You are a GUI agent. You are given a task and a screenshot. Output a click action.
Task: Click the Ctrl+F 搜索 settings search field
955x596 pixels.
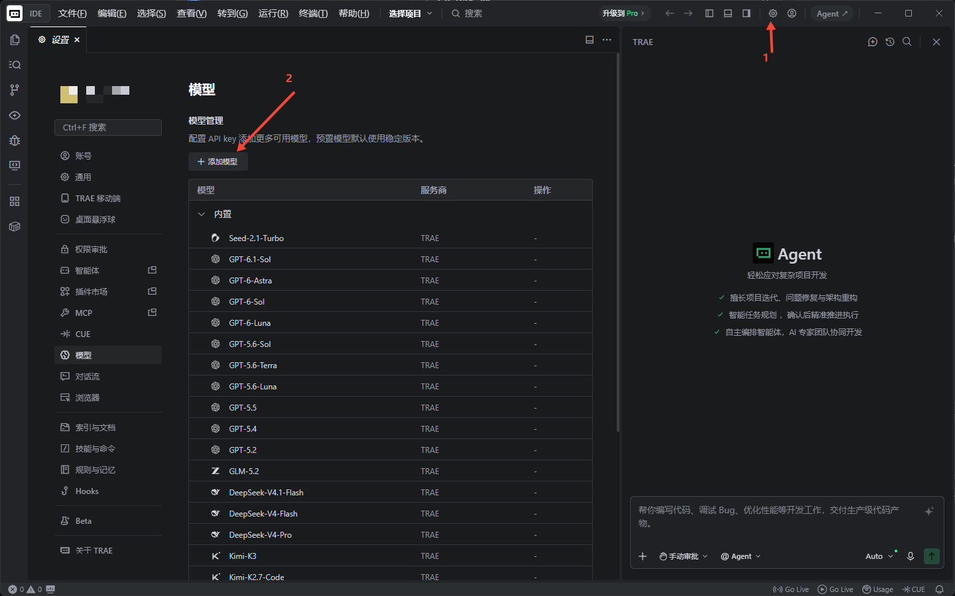(108, 127)
